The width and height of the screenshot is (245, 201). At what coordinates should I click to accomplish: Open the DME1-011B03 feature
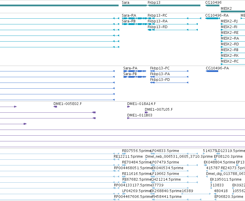186,118
